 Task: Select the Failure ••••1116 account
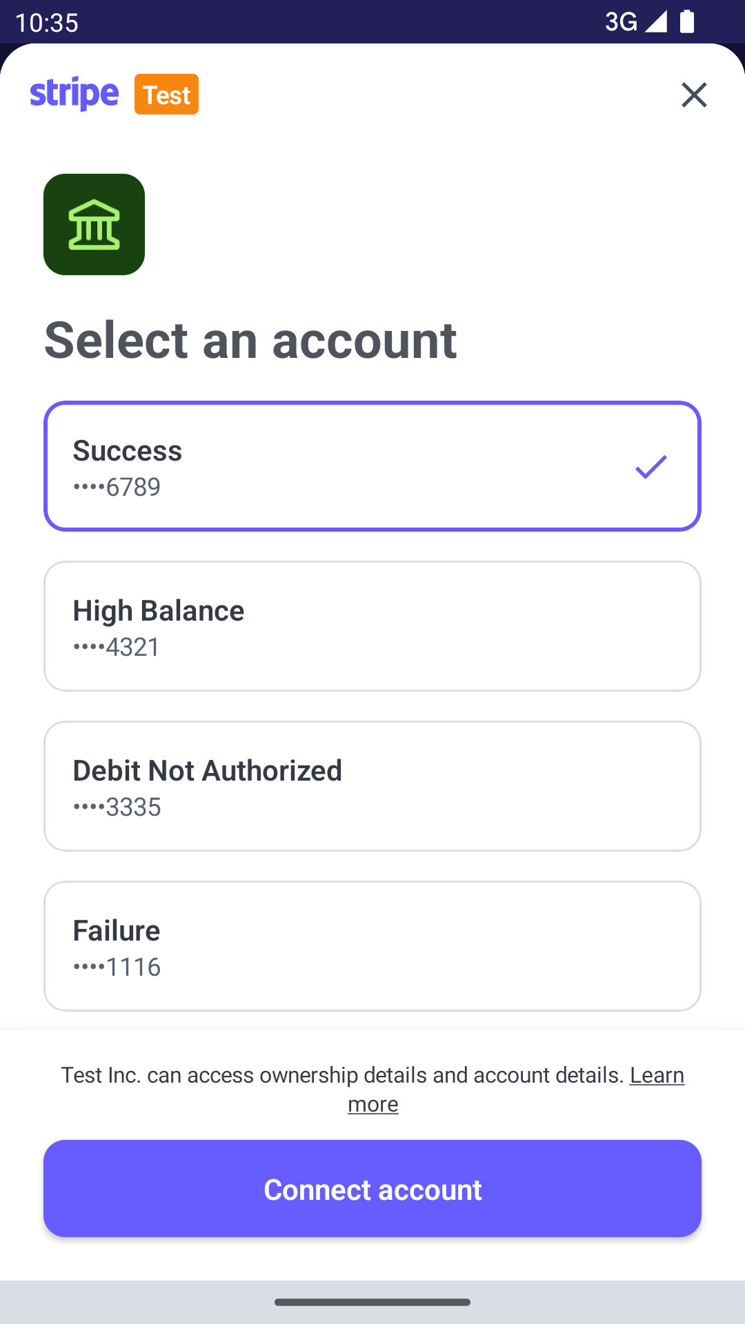[372, 946]
